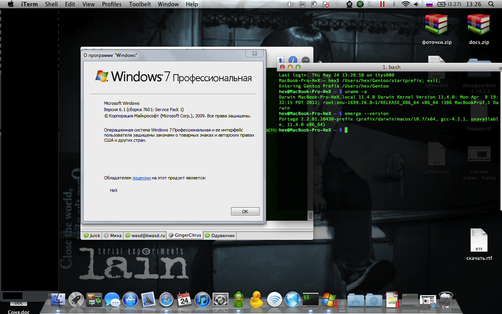Viewport: 502px width, 314px height.
Task: Open the Help menu
Action: [192, 4]
